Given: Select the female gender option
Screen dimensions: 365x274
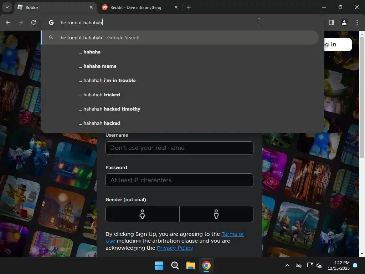Looking at the screenshot, I should 143,214.
